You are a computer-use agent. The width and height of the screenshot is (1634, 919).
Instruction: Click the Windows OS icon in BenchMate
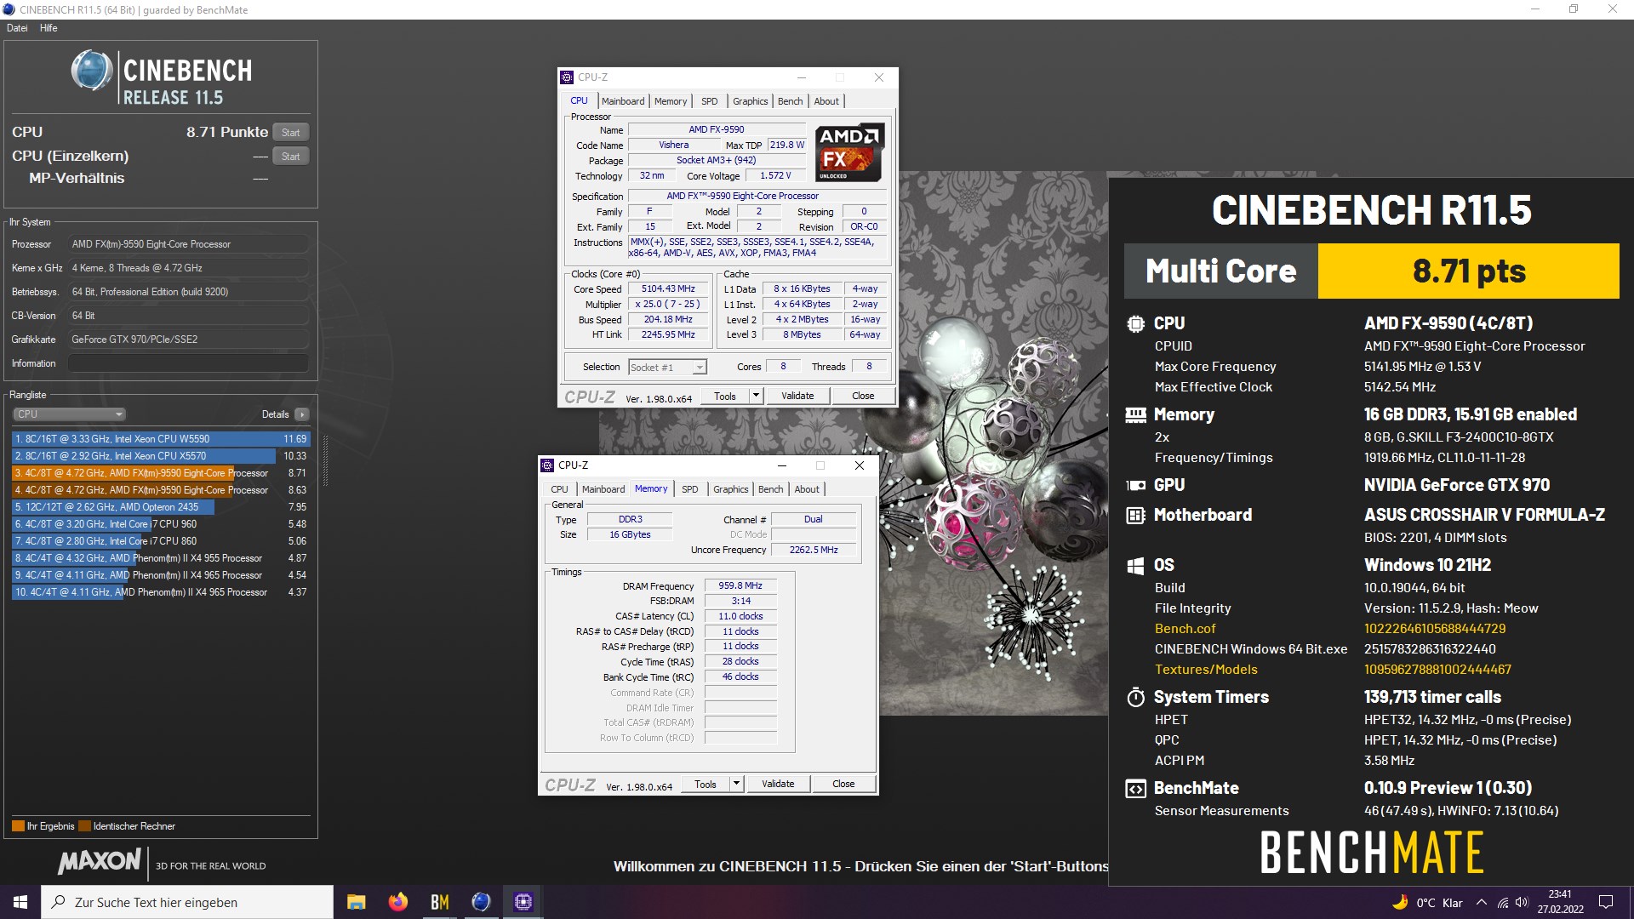click(x=1135, y=566)
